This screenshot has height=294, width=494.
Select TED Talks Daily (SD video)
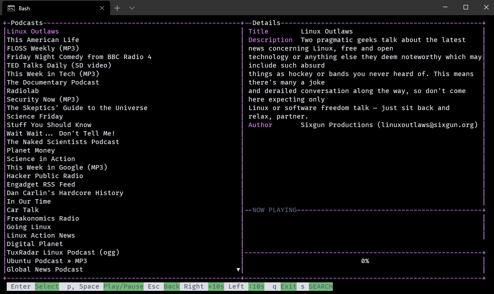pos(59,65)
